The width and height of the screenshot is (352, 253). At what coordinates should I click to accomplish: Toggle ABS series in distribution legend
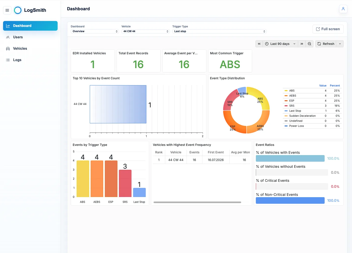[x=292, y=91]
